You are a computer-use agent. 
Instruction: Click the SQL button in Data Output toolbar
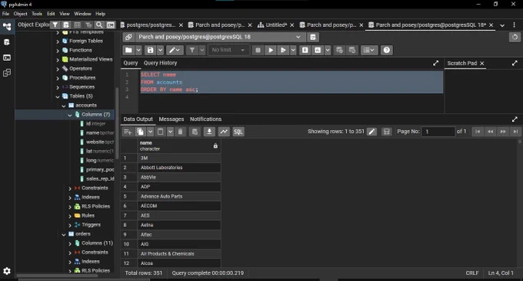(x=238, y=132)
